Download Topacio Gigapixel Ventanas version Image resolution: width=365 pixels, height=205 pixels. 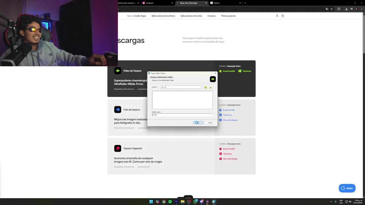pyautogui.click(x=225, y=154)
